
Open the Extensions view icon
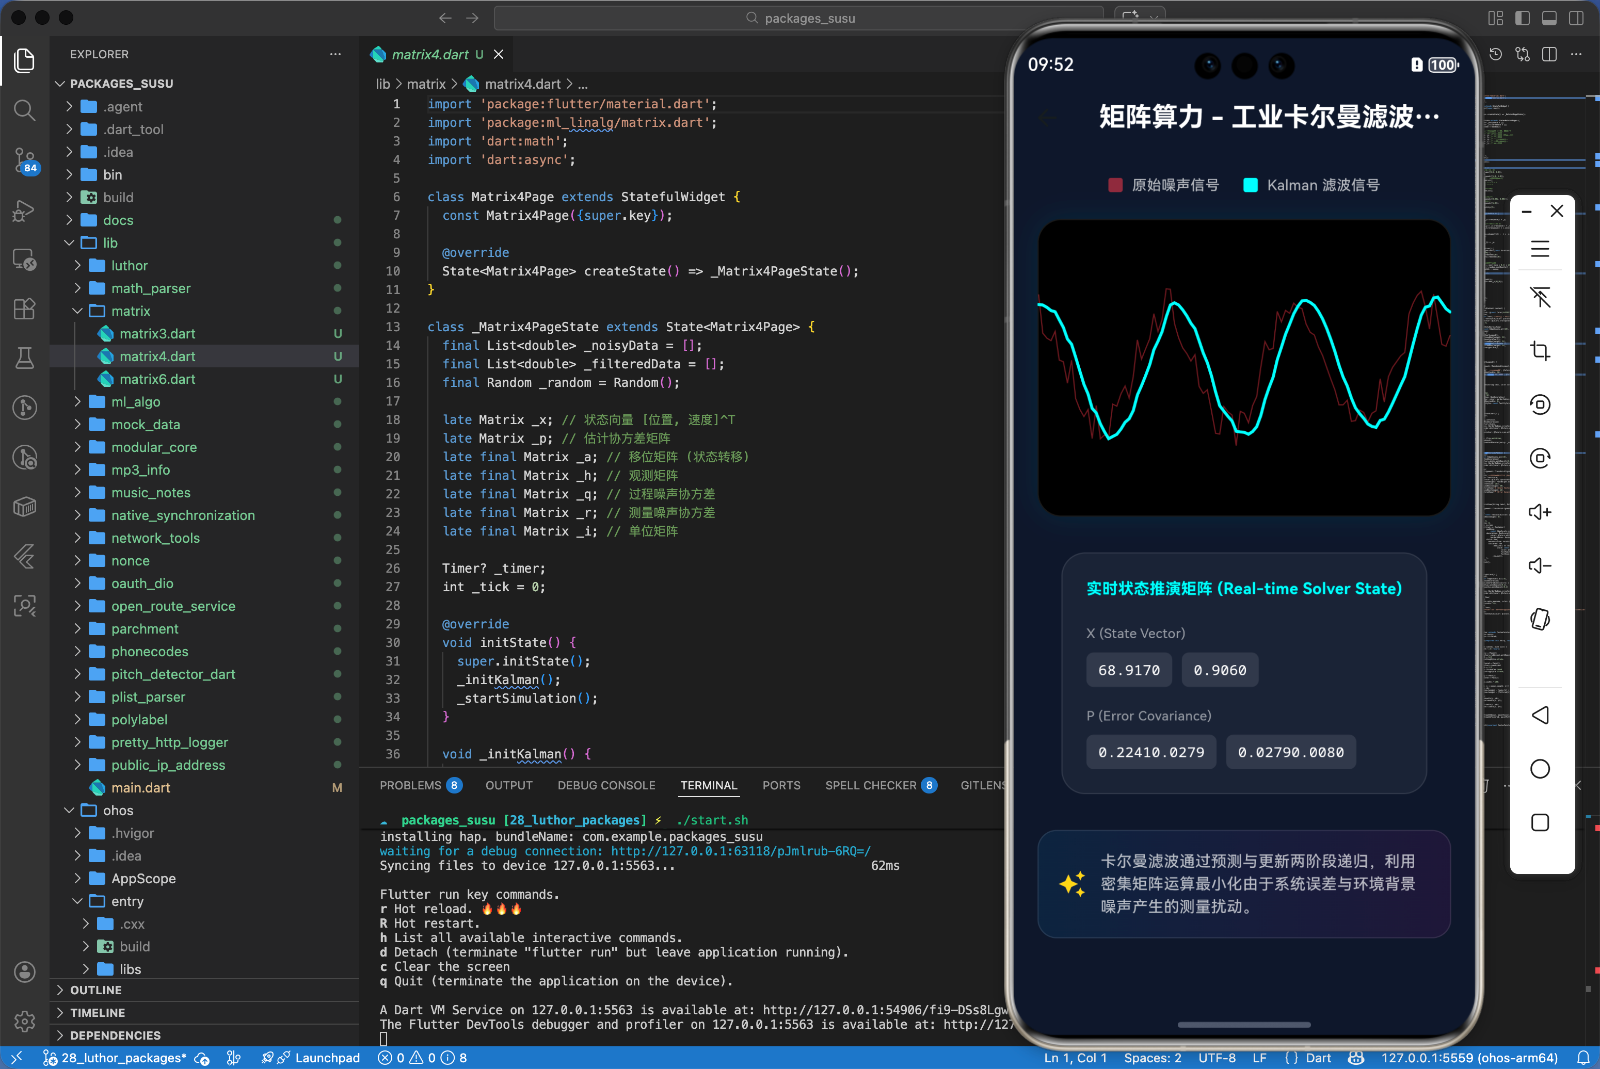[25, 309]
